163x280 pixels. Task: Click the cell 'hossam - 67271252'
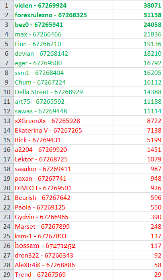click(63, 246)
